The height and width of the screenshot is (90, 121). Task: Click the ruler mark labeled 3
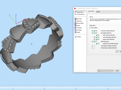pyautogui.click(x=76, y=89)
